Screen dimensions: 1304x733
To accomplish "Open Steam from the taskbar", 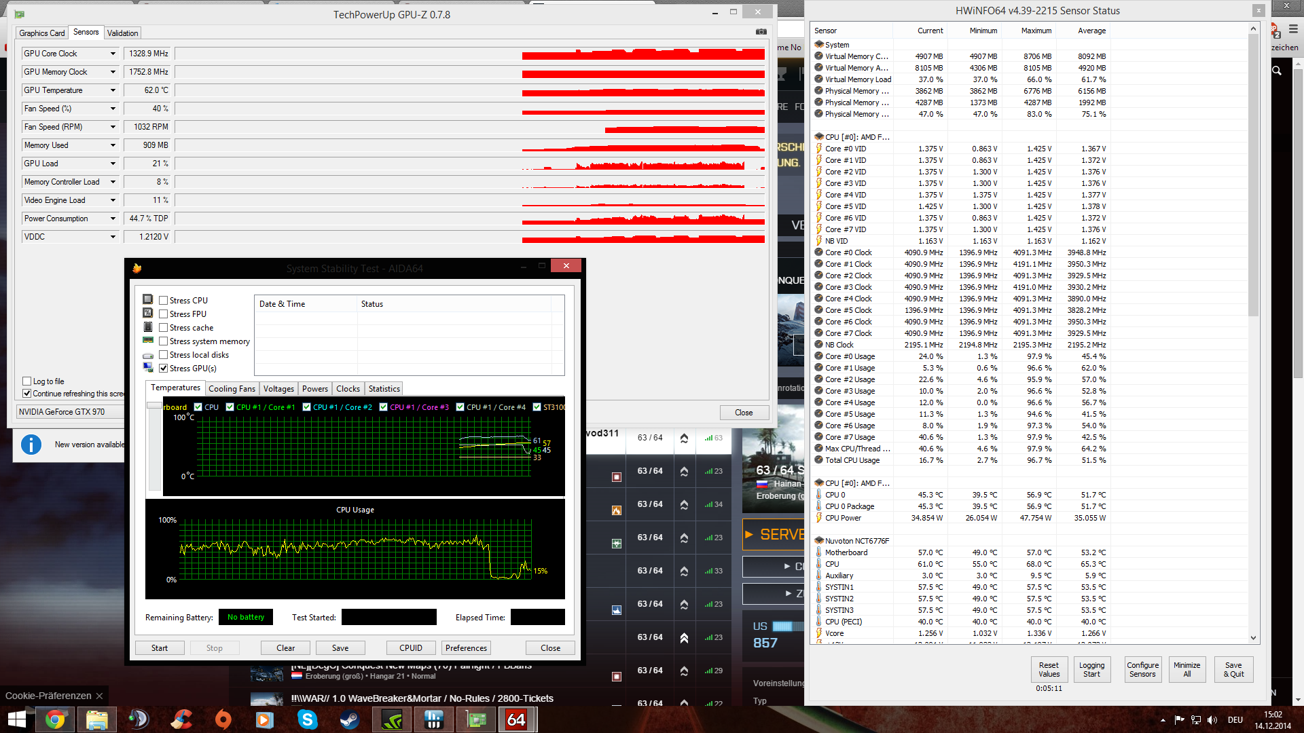I will coord(350,719).
